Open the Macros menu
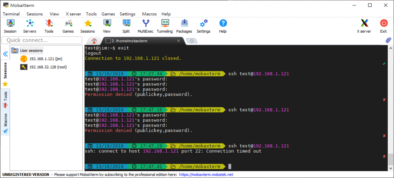Screen dimensions: 394x178 (x=149, y=14)
